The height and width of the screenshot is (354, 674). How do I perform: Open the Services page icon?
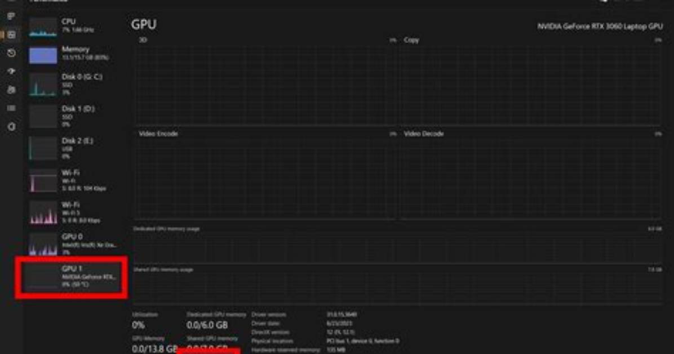pos(11,127)
